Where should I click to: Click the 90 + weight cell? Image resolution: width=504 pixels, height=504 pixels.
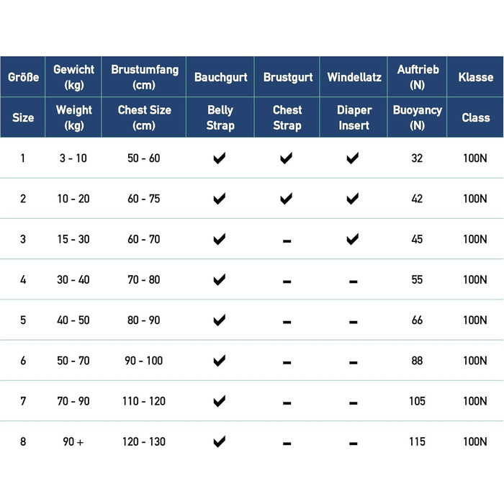pos(73,441)
